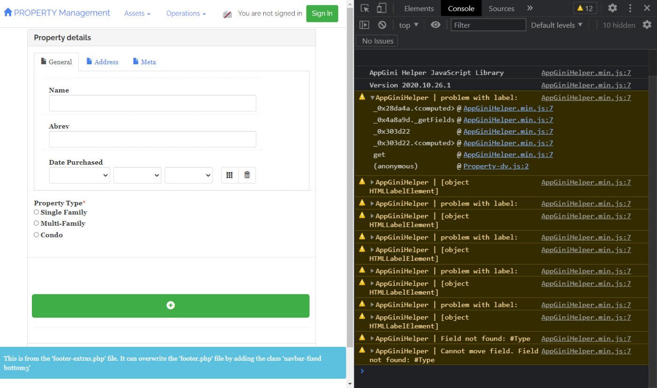Click the 'Date Purchased' field label

[x=76, y=162]
